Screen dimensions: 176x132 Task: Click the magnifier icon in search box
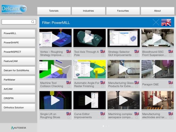pyautogui.click(x=33, y=22)
